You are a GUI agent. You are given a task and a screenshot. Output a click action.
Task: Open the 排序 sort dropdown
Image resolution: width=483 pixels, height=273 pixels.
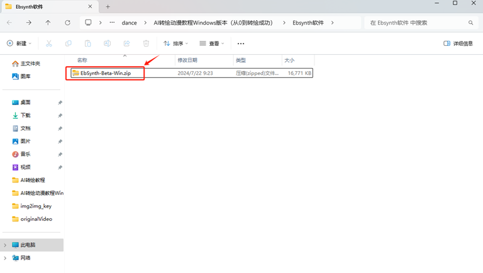pyautogui.click(x=175, y=43)
